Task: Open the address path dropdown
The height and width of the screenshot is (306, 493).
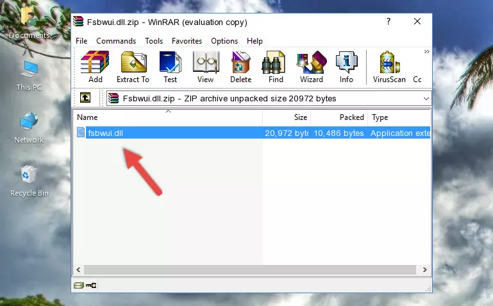Action: click(426, 99)
